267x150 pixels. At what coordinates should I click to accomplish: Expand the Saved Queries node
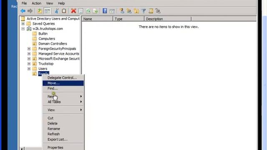[23, 24]
